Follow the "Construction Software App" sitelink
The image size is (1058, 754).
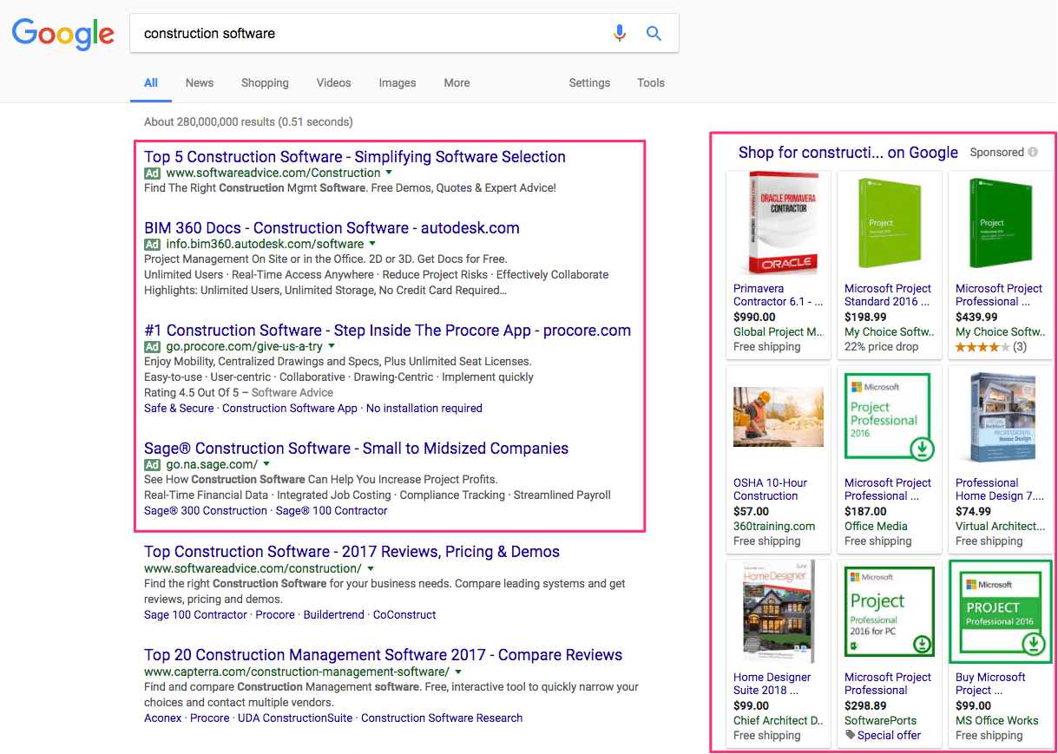tap(290, 409)
